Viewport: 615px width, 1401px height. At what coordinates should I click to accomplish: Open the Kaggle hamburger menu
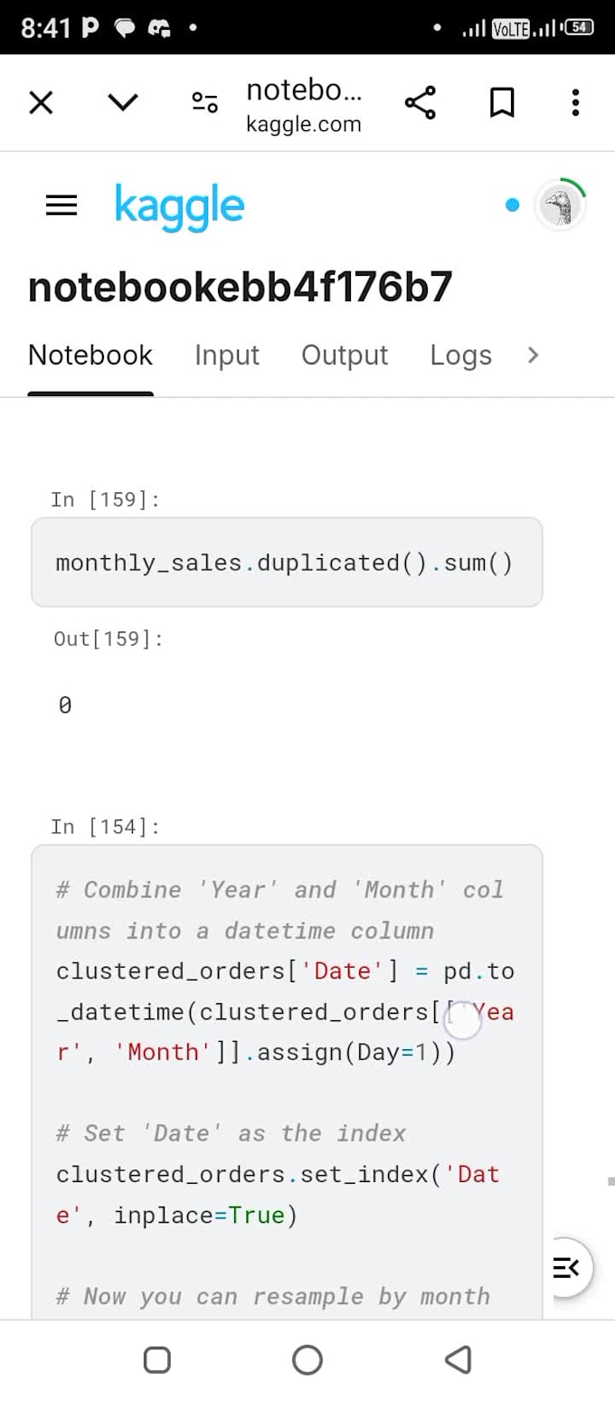coord(61,205)
